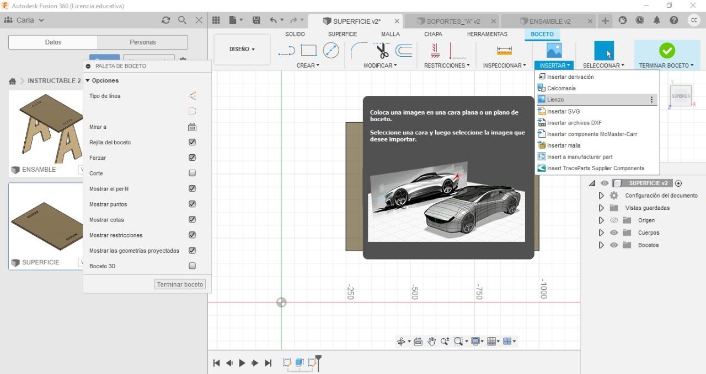Switch to the SUPERFICIE ribbon tab

coord(343,34)
